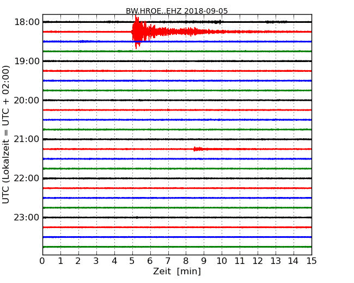Image resolution: width=354 pixels, height=283 pixels.
Task: Click the 2 minute tick label
Action: point(78,261)
